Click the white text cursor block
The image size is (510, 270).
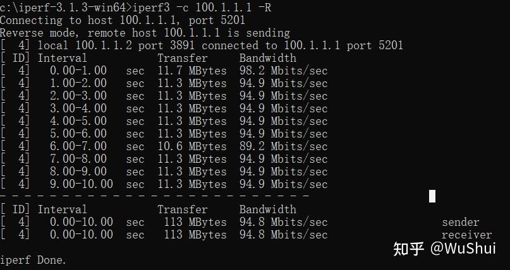click(432, 196)
